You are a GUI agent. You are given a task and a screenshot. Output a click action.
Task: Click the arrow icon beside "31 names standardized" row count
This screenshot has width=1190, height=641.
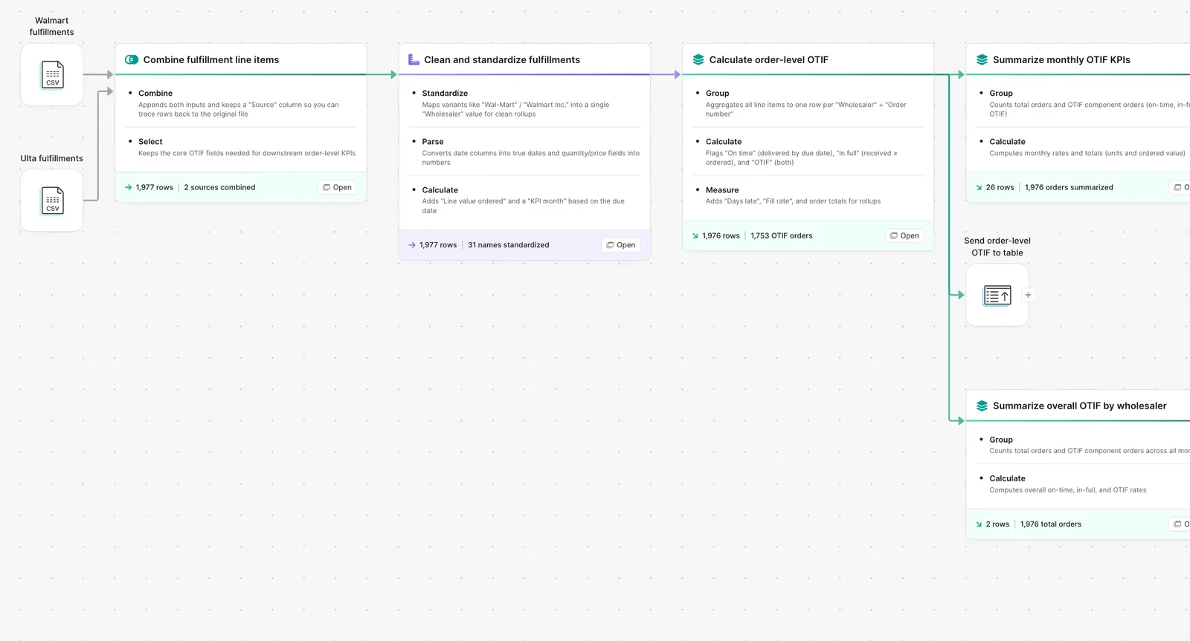tap(412, 245)
